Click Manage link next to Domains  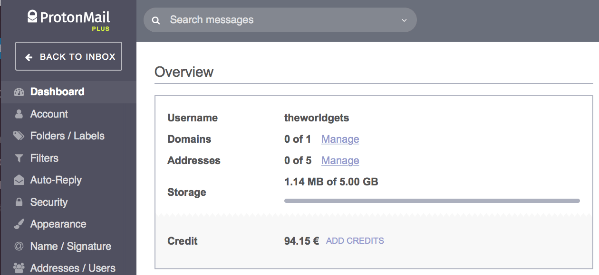340,139
